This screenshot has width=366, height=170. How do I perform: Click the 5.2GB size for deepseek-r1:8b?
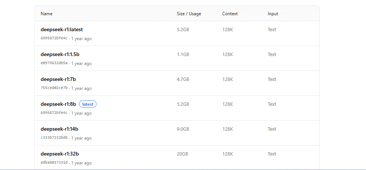183,104
